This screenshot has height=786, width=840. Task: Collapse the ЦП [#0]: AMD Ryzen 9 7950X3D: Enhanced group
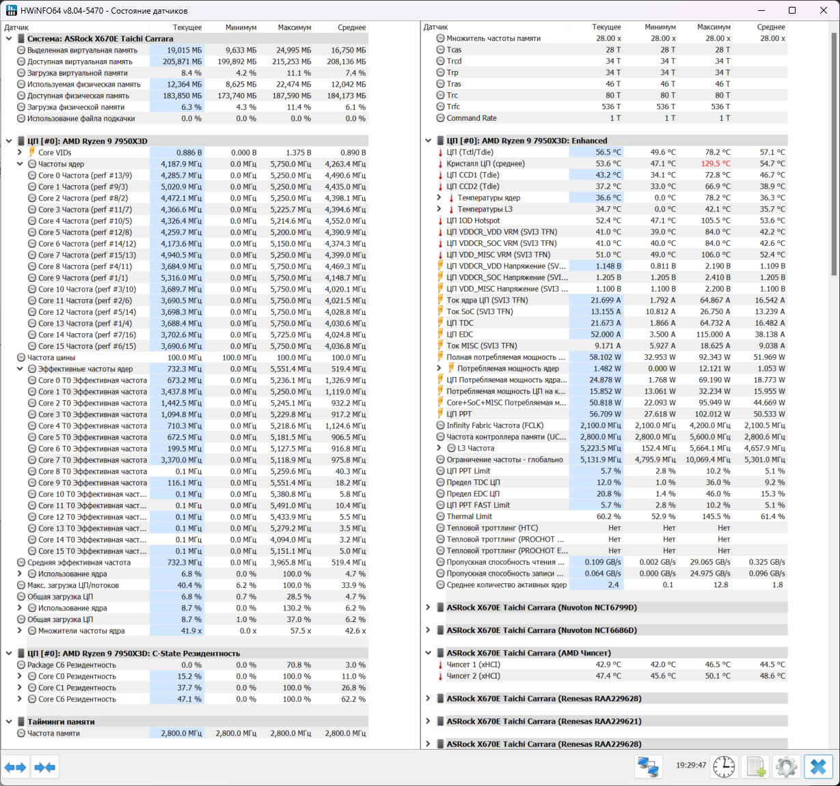coord(428,141)
